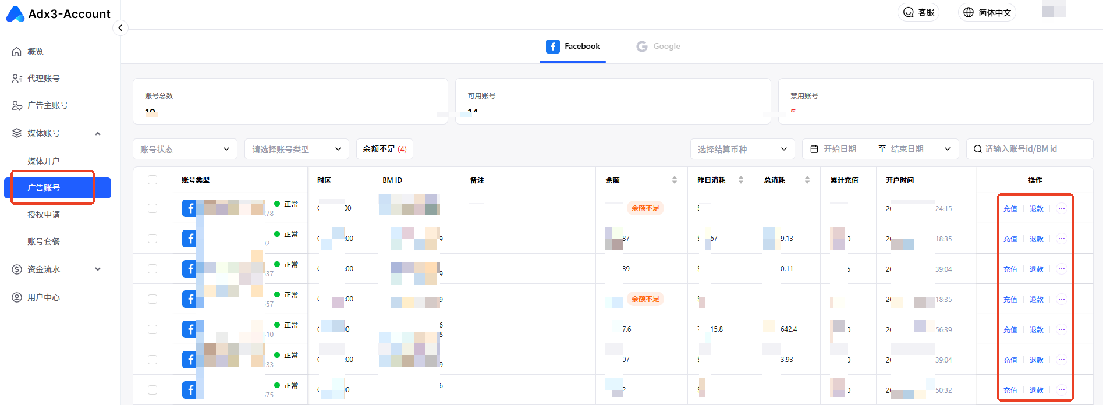
Task: Open the 账号状态 dropdown
Action: (x=185, y=150)
